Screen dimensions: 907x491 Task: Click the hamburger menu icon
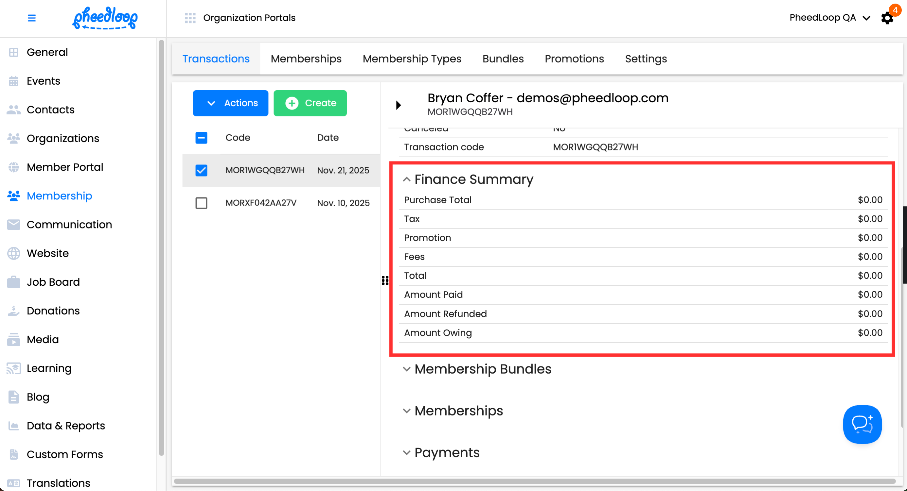32,18
